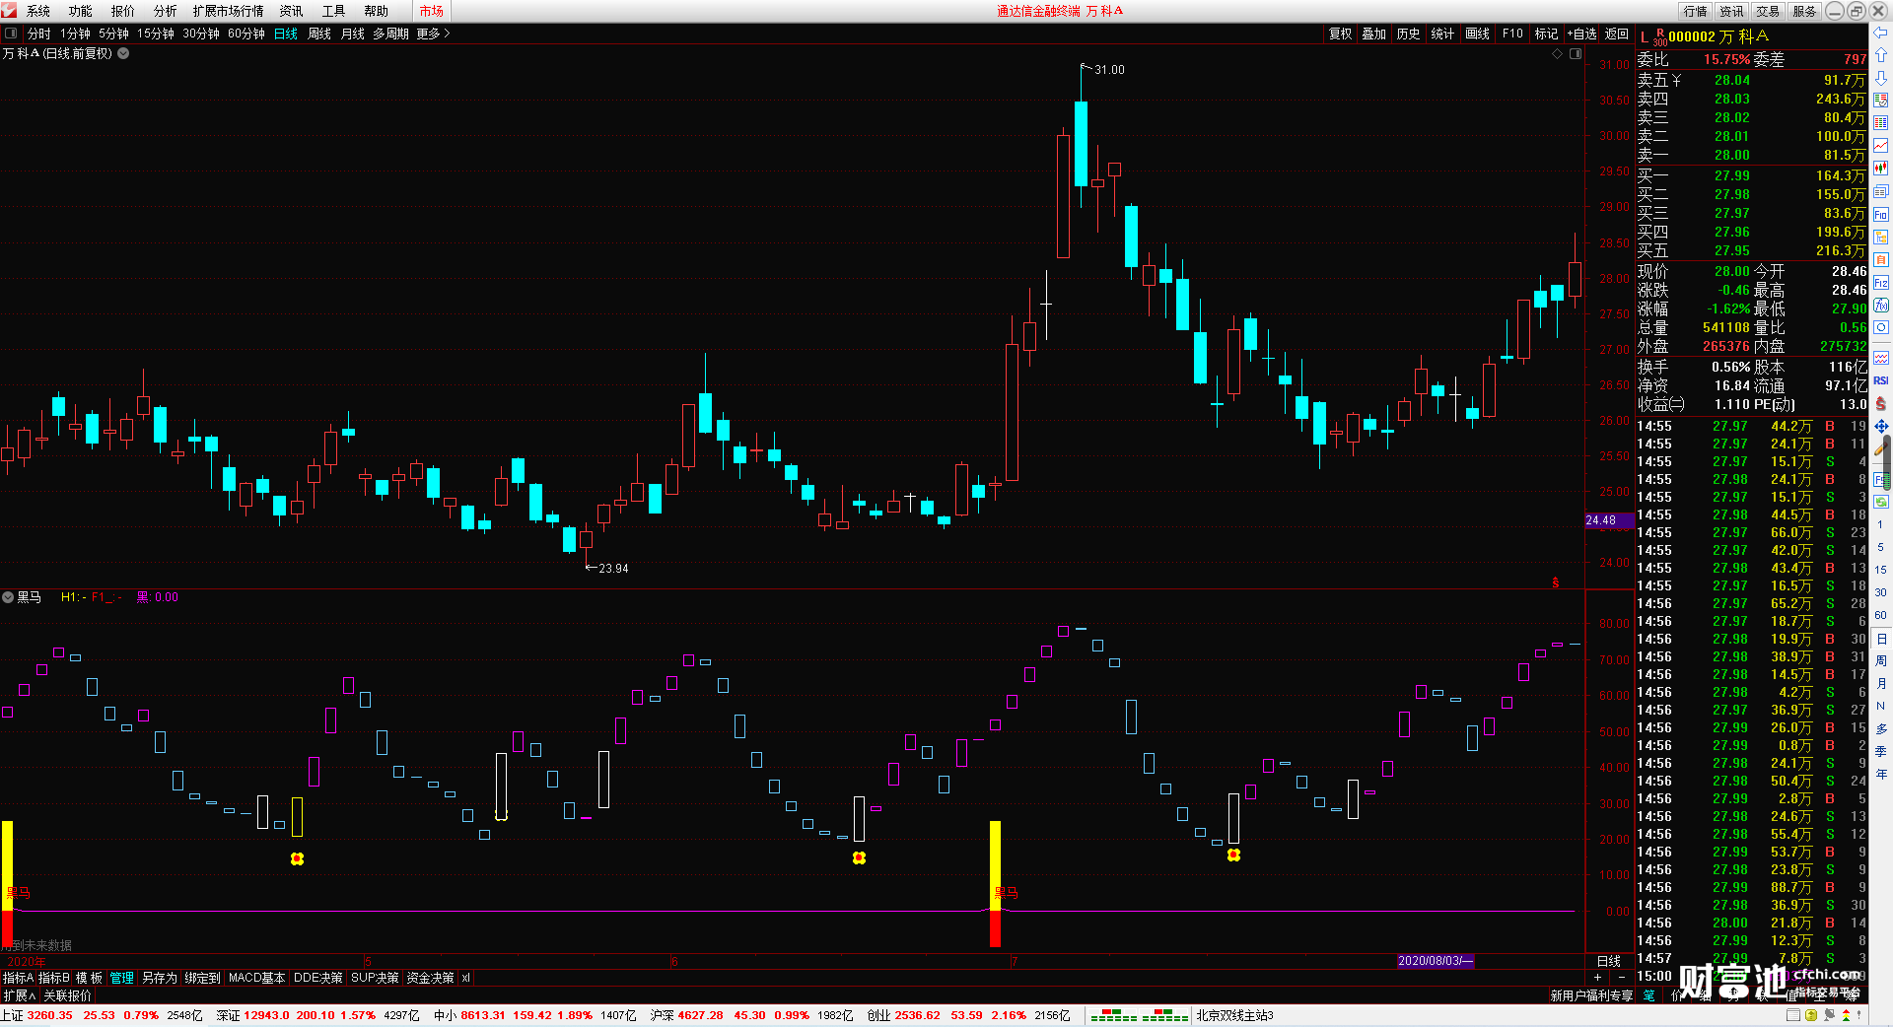The height and width of the screenshot is (1027, 1893).
Task: Click the +自选 add to watchlist button
Action: (x=1582, y=34)
